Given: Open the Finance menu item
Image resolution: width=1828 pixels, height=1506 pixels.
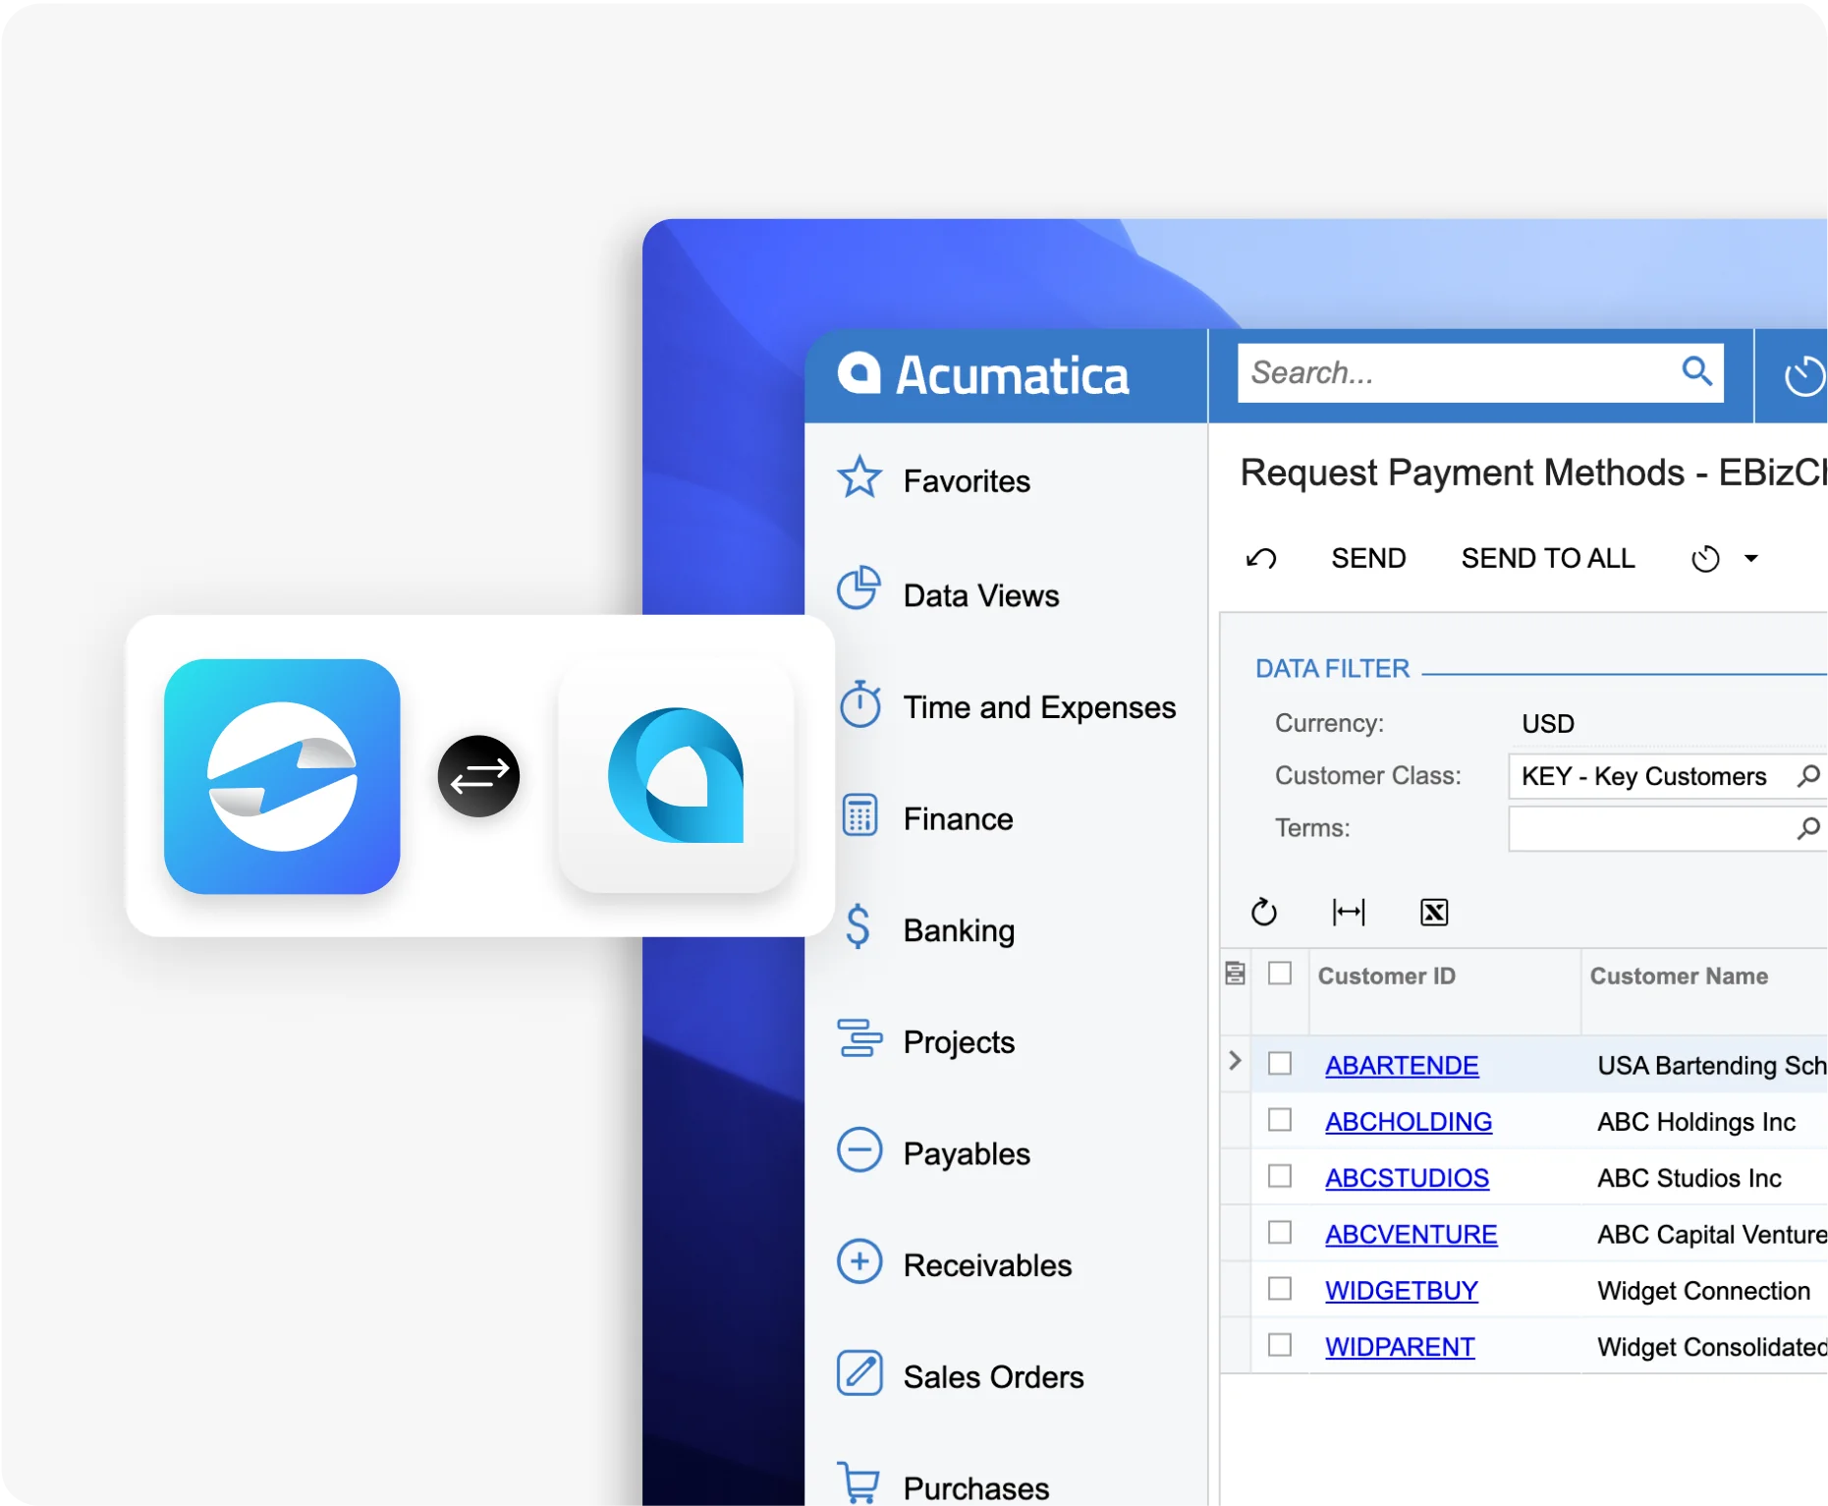Looking at the screenshot, I should [958, 818].
